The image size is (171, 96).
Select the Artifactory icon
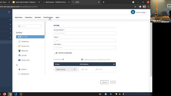click(x=20, y=42)
